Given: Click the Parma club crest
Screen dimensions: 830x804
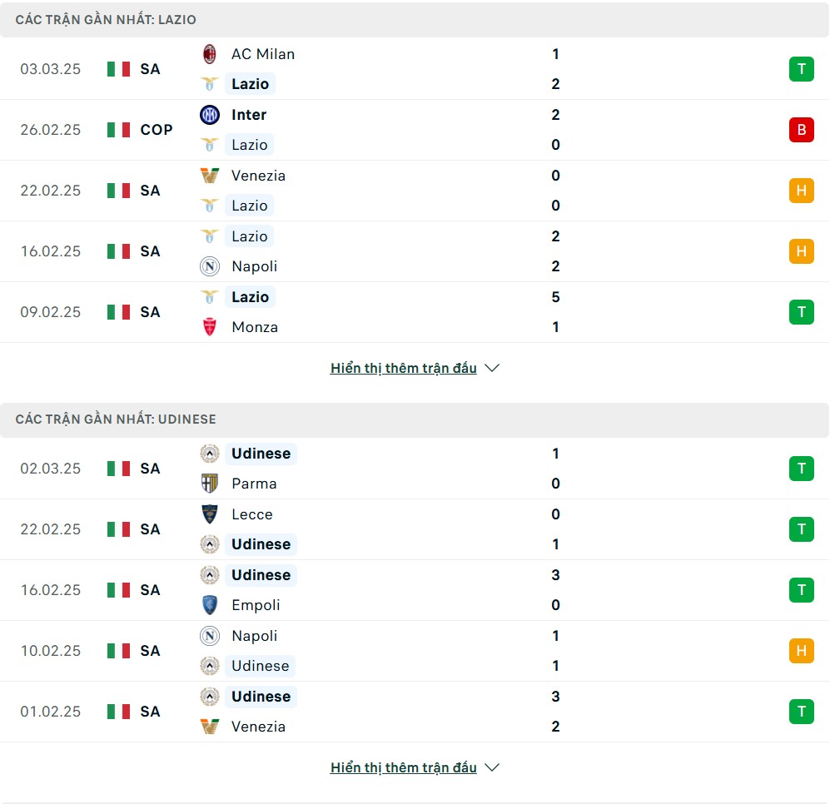Looking at the screenshot, I should (210, 484).
